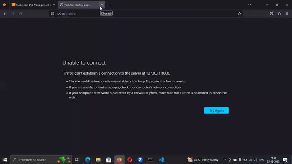Close the EC2 Management Console tab
Viewport: 292px width, 164px height.
pyautogui.click(x=54, y=5)
